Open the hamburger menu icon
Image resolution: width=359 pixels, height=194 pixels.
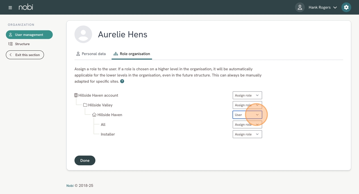point(10,7)
